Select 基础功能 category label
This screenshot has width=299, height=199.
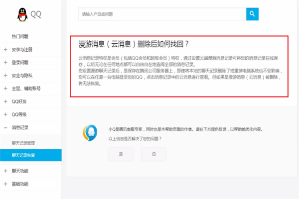[x=20, y=184]
